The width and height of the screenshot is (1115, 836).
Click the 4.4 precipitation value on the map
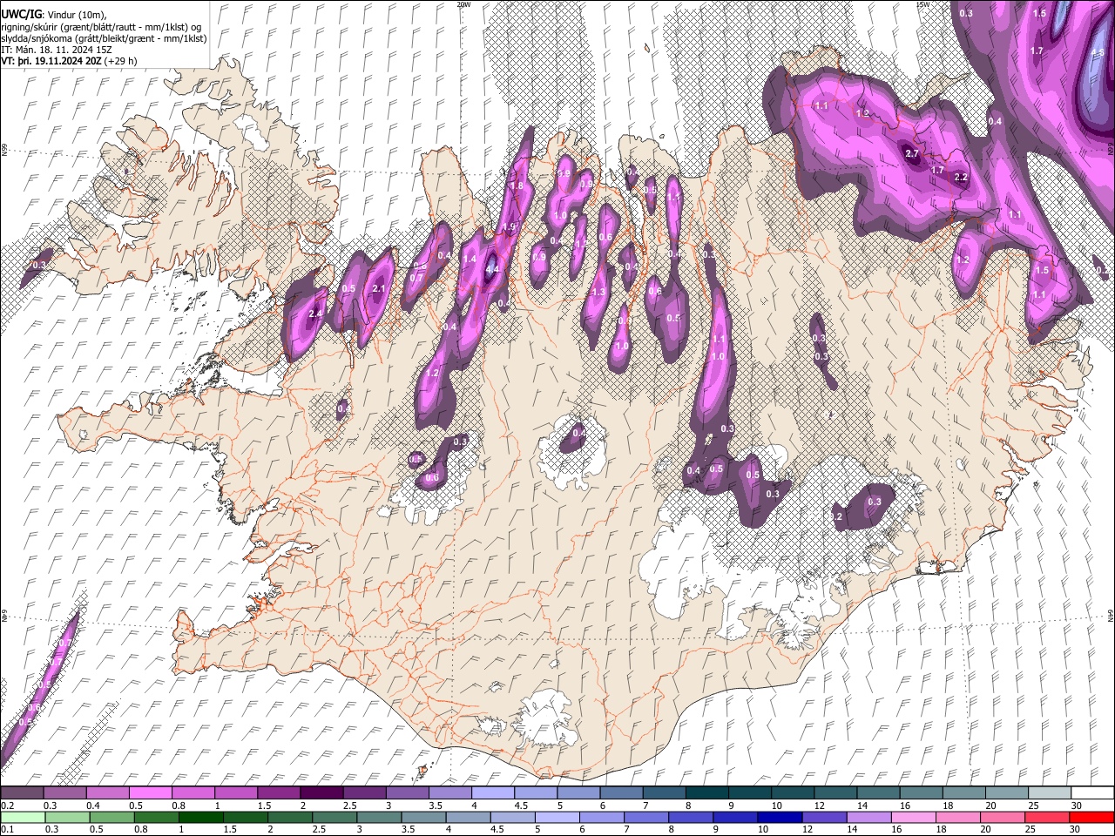tap(491, 269)
